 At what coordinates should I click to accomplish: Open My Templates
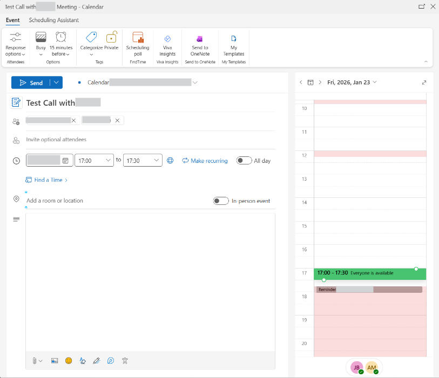(x=233, y=46)
